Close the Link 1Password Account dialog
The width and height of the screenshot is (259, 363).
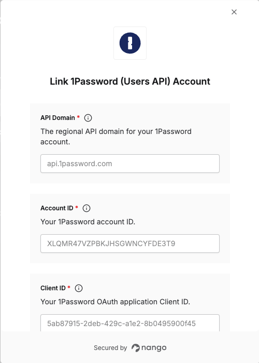click(x=234, y=12)
